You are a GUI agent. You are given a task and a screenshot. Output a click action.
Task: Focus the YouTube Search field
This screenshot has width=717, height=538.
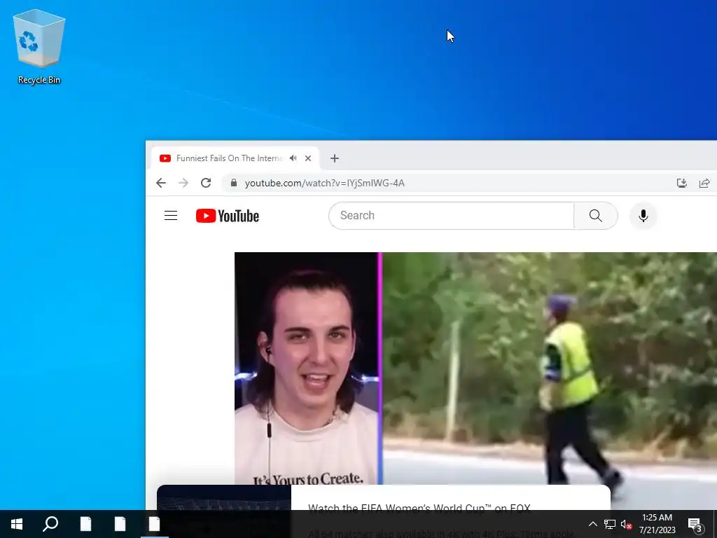click(x=451, y=216)
